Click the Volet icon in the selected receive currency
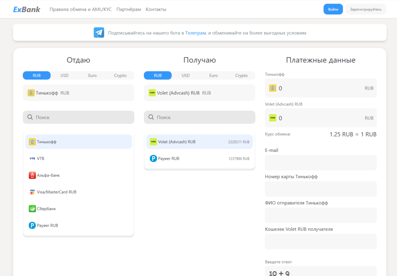Viewport: 397px width, 276px height. 152,93
